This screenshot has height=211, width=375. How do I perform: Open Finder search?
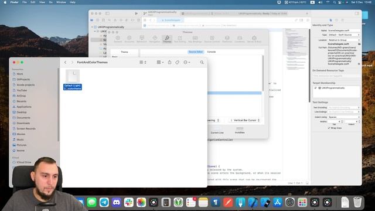(202, 62)
